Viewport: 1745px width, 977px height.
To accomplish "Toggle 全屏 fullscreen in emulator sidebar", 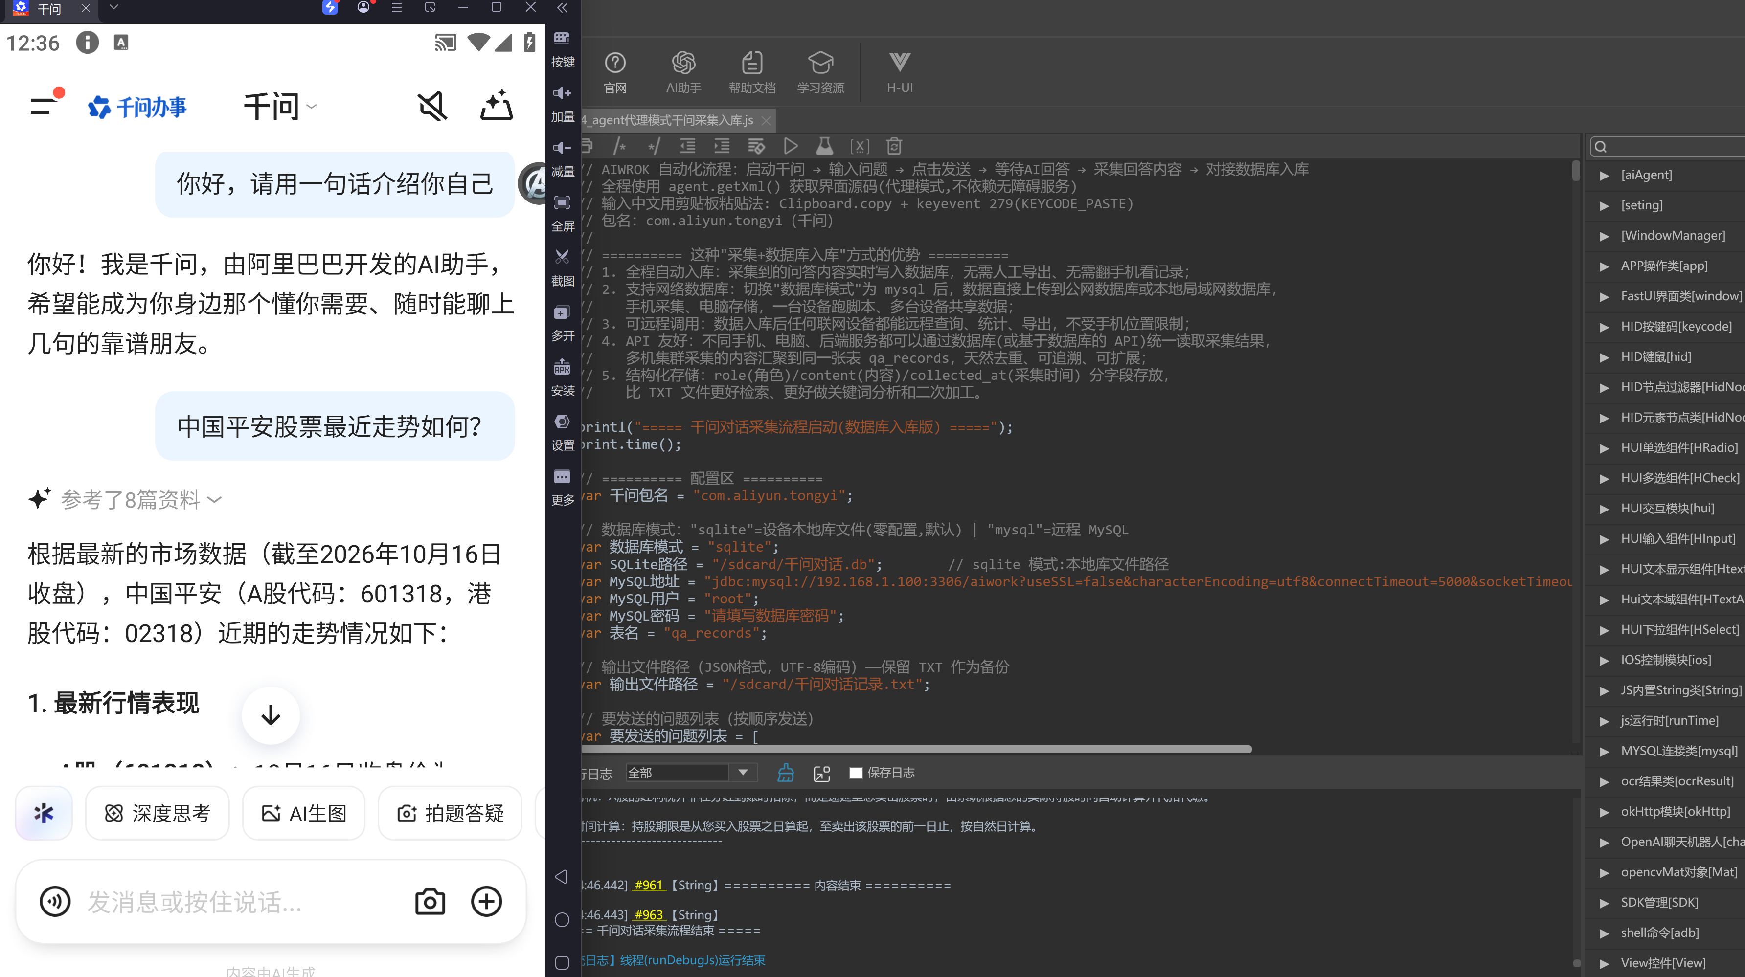I will tap(562, 213).
